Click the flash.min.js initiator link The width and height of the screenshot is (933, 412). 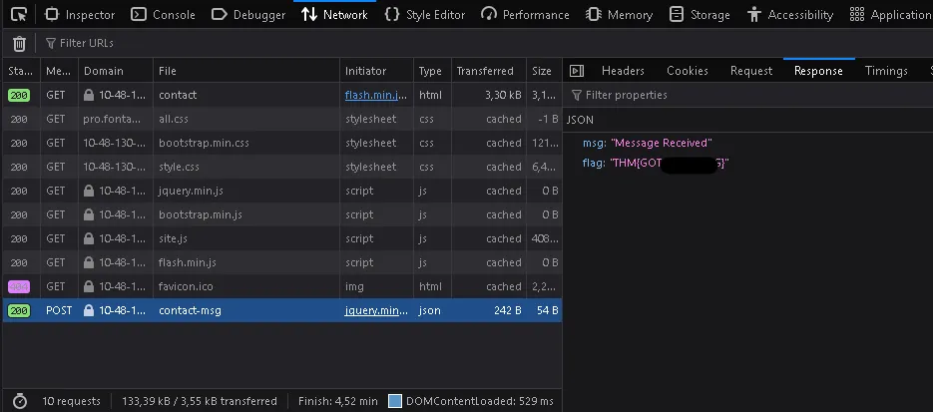(376, 95)
